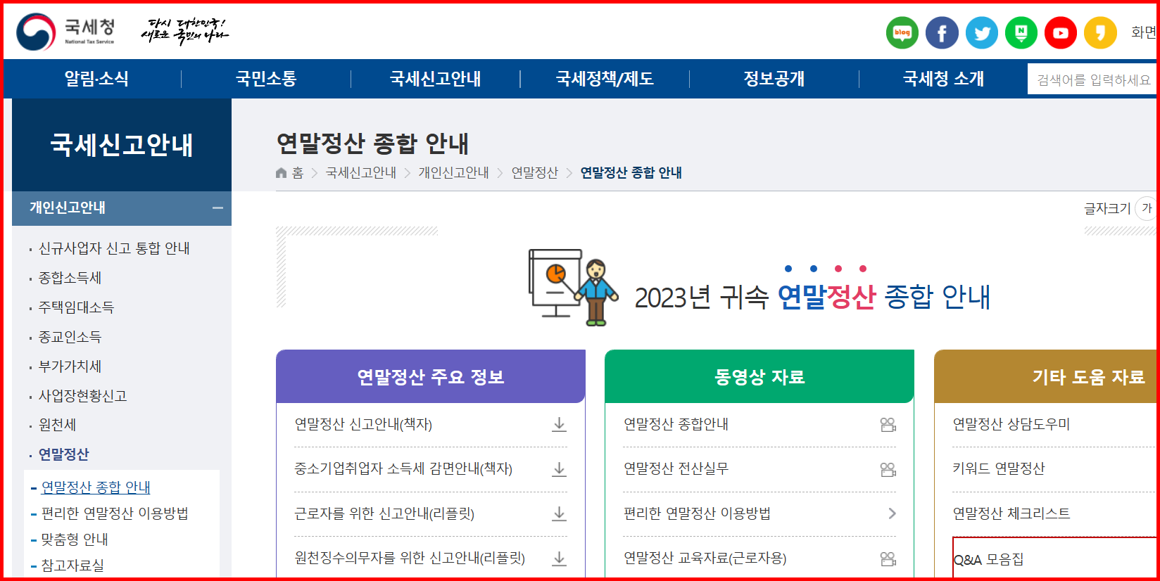Open the National Tax Service blog icon

pyautogui.click(x=902, y=32)
